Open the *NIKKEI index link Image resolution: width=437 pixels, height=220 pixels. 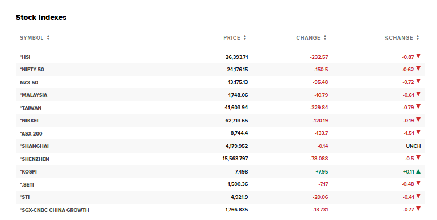click(29, 121)
